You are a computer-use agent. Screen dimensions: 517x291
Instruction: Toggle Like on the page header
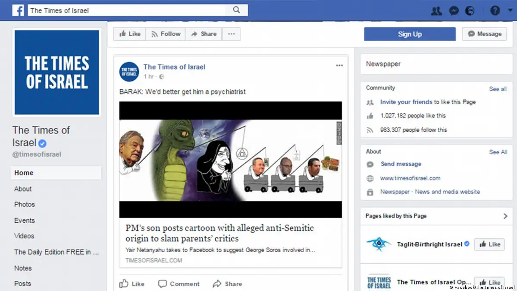tap(130, 34)
